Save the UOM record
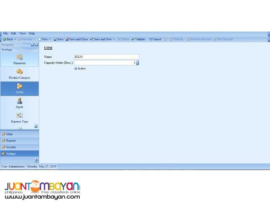270x202 pixels. 59,39
